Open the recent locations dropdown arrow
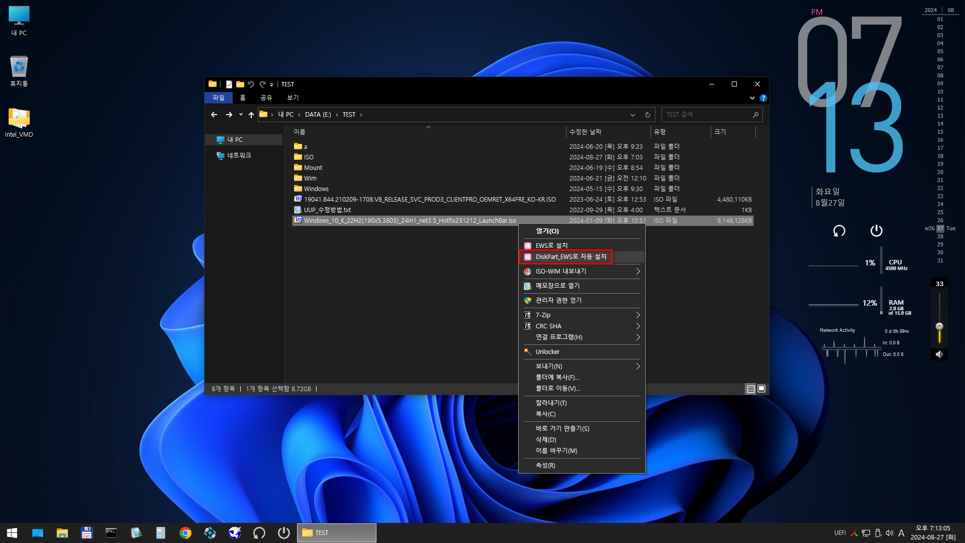 coord(241,115)
